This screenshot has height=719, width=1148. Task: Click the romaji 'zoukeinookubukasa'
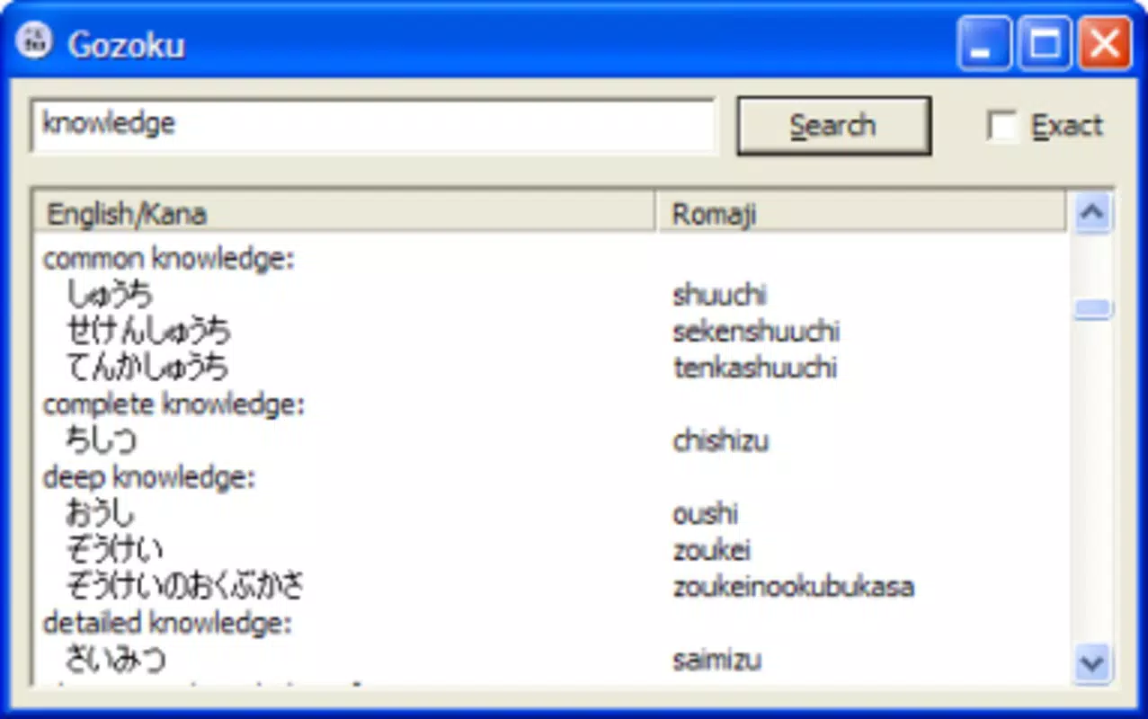(x=793, y=586)
